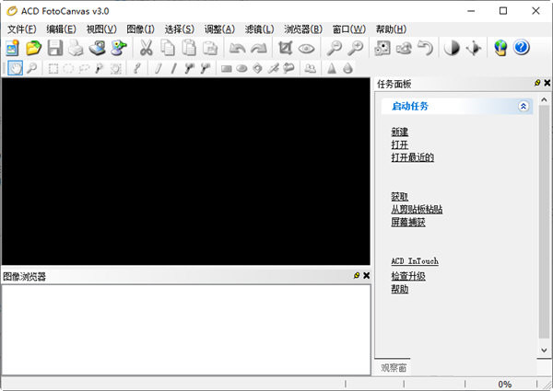Click the Zoom in magnifier icon

[x=355, y=48]
